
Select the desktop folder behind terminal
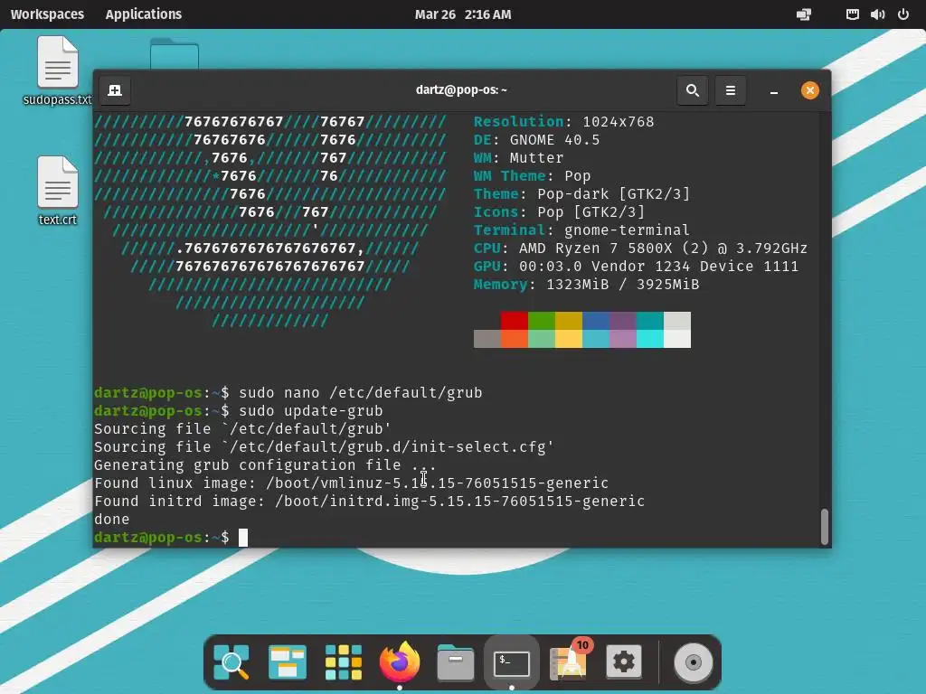pyautogui.click(x=175, y=53)
